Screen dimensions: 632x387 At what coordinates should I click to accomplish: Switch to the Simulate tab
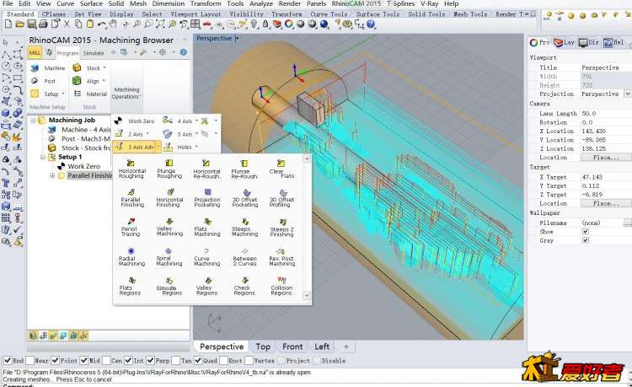(94, 53)
